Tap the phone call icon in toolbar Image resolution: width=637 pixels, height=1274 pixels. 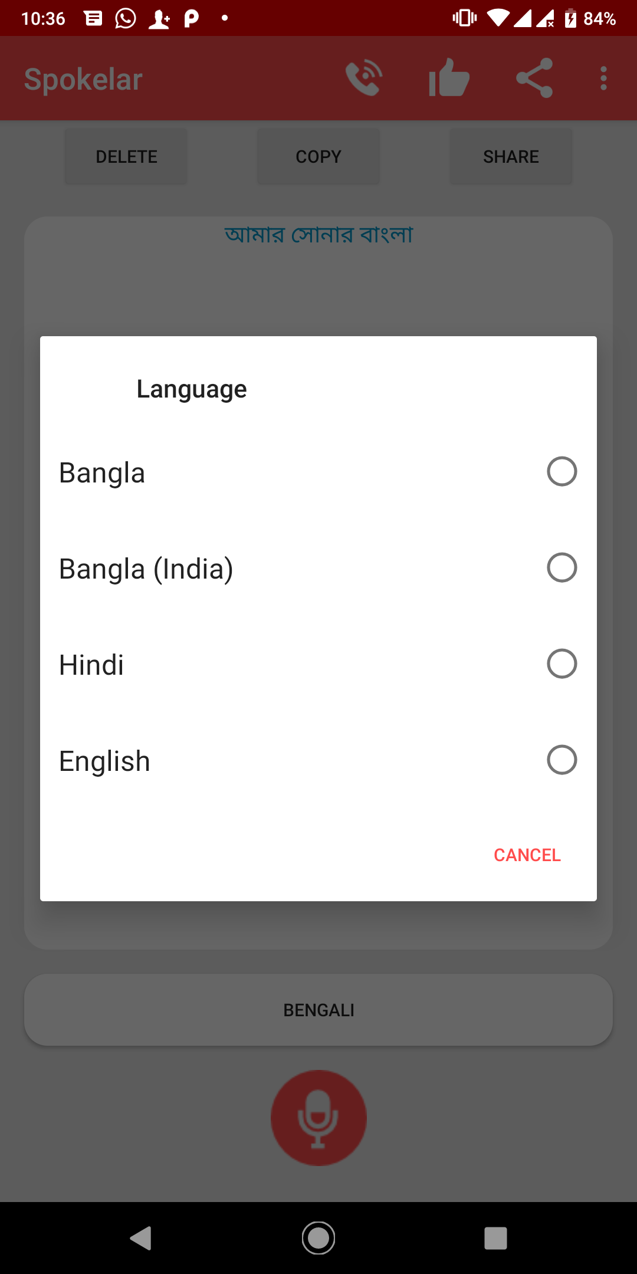pyautogui.click(x=364, y=78)
